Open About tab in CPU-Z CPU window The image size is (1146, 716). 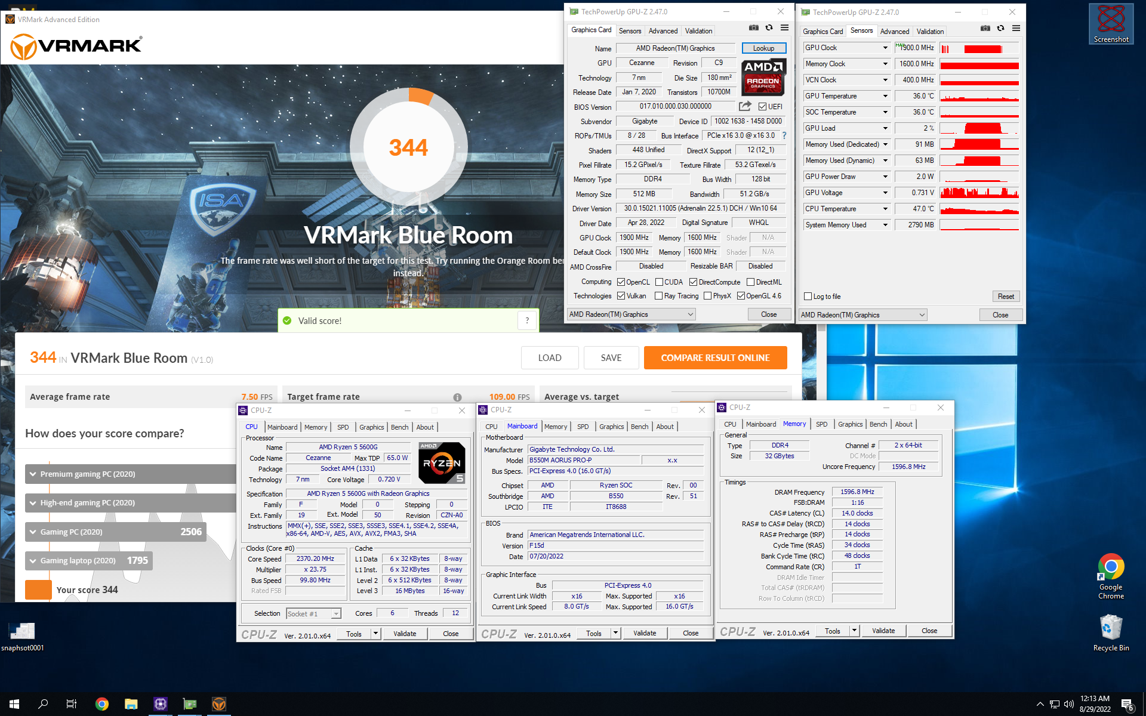point(425,427)
